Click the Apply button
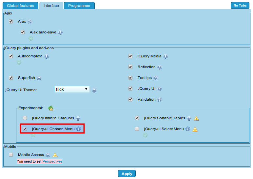Screen dimensions: 253x179 pyautogui.click(x=127, y=174)
